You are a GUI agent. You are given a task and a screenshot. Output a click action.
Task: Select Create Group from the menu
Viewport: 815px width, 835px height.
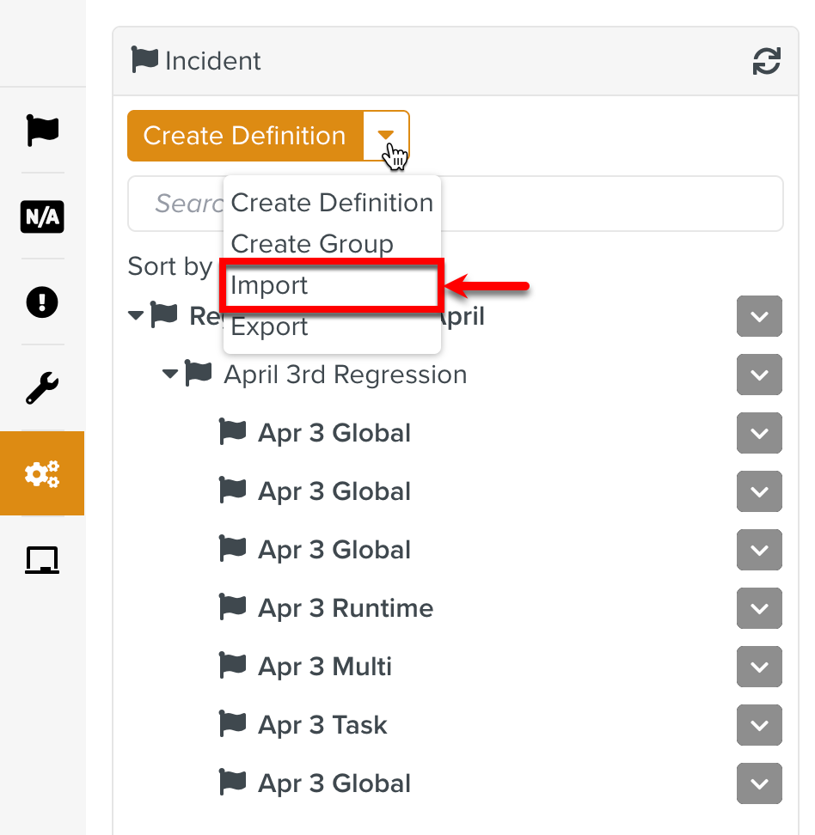click(311, 244)
